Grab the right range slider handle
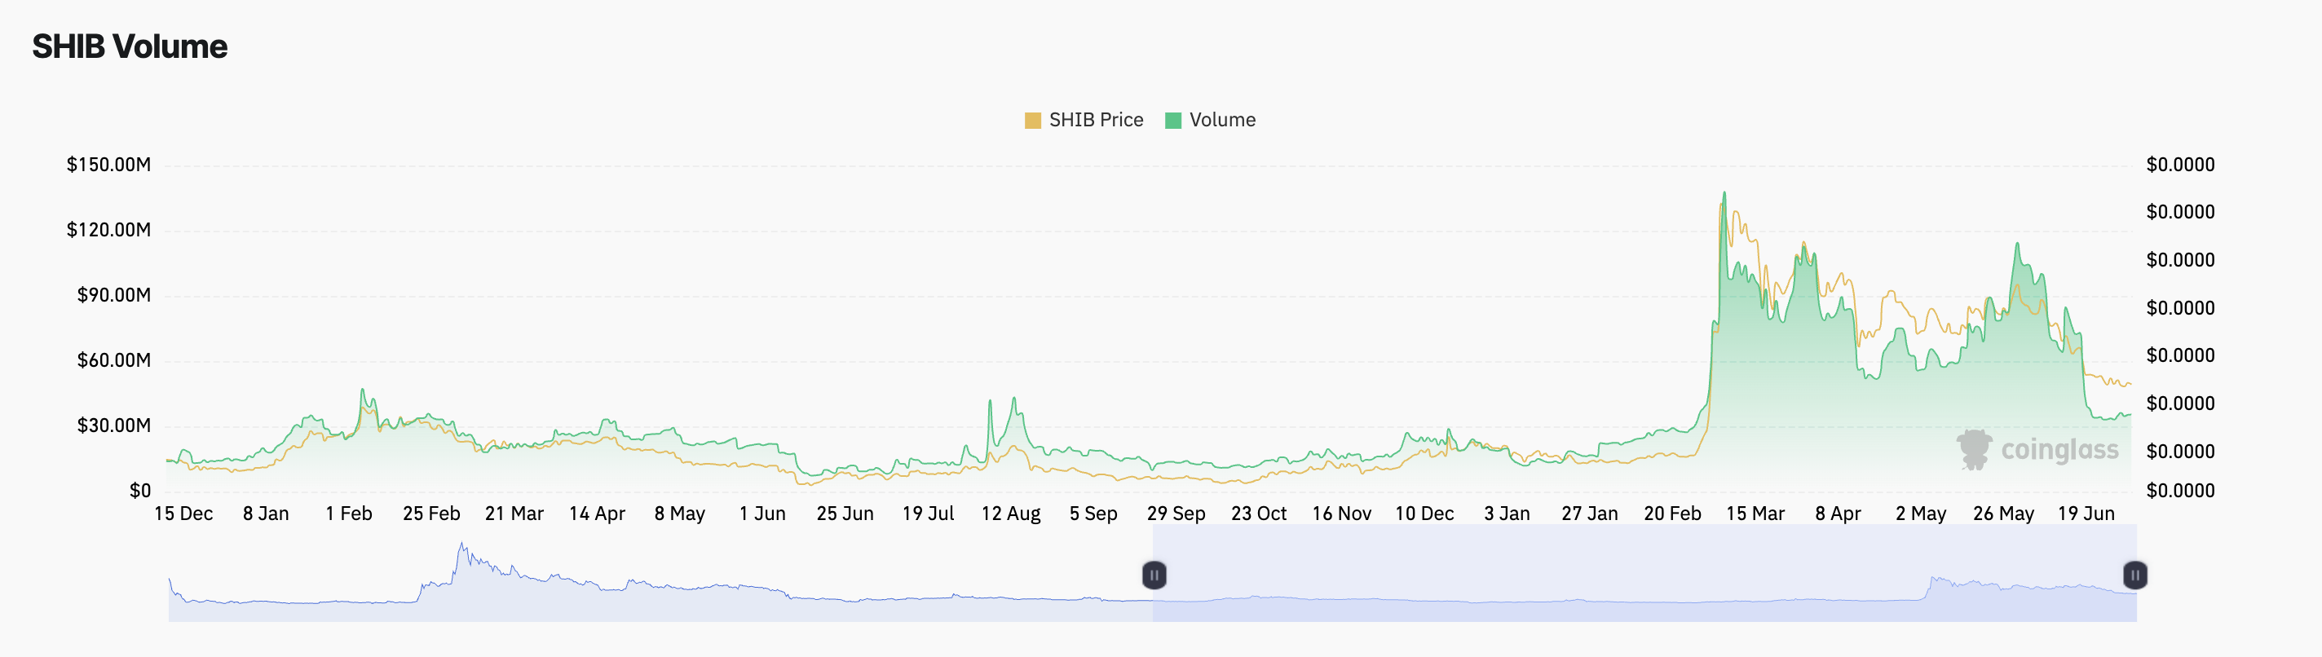Viewport: 2322px width, 657px height. (2134, 575)
